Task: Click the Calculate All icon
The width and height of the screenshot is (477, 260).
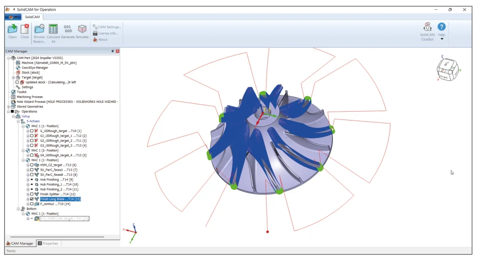Action: [53, 29]
